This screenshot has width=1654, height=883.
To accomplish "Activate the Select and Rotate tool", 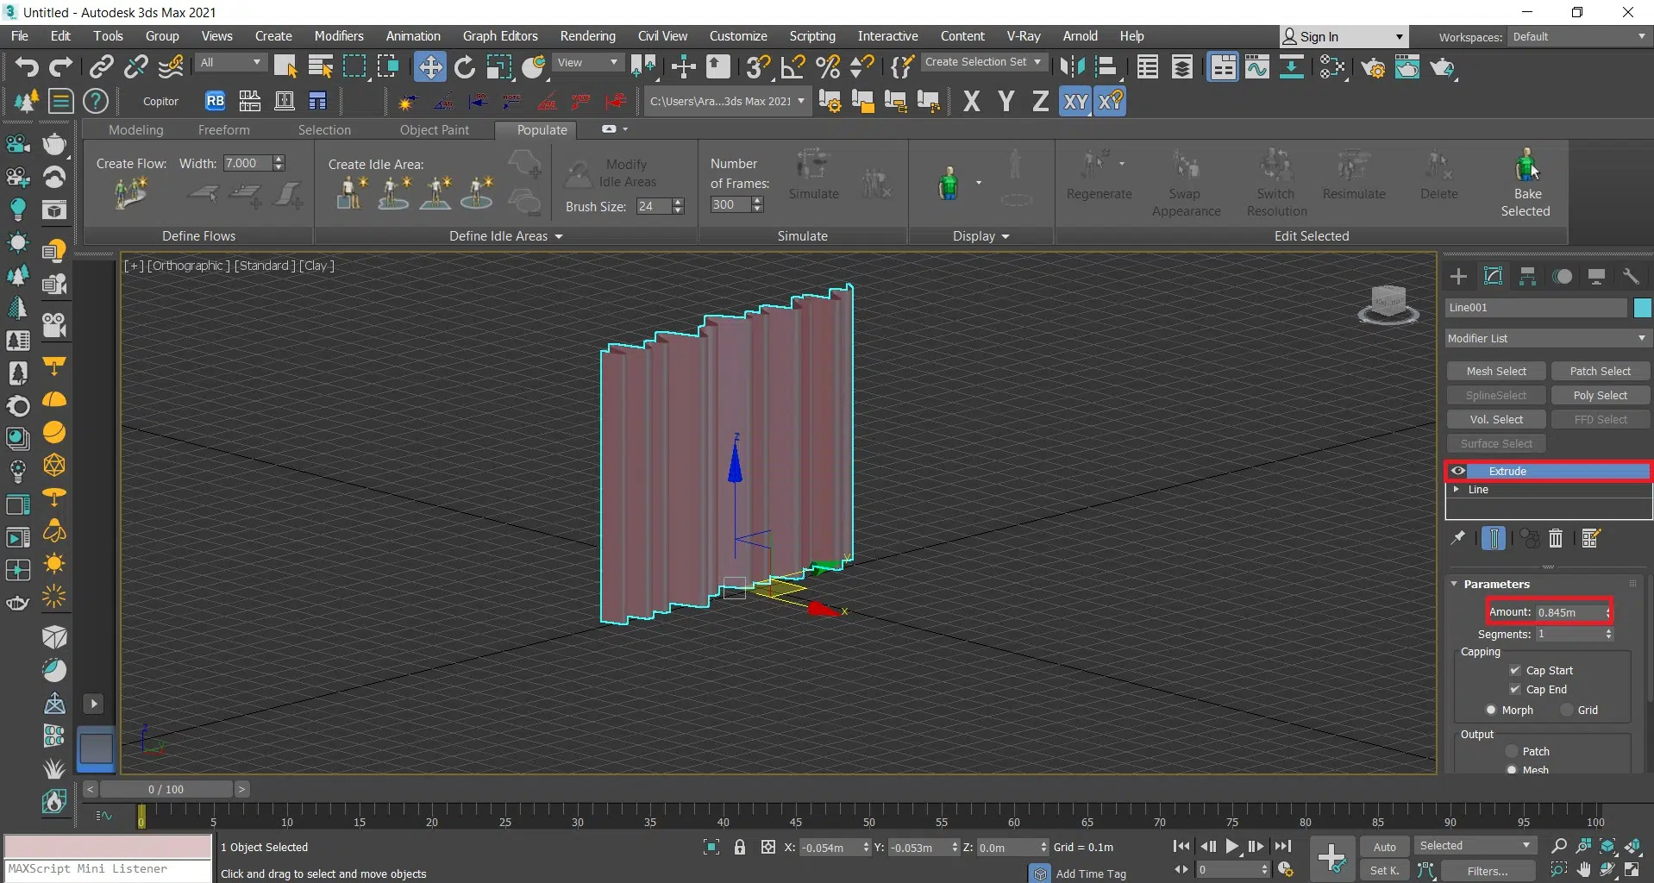I will (464, 66).
